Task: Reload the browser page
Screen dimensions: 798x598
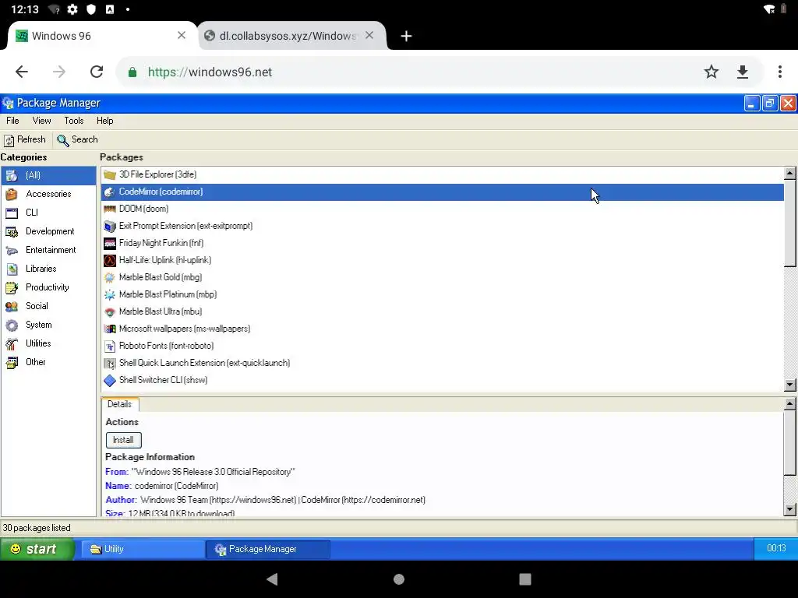Action: point(97,72)
